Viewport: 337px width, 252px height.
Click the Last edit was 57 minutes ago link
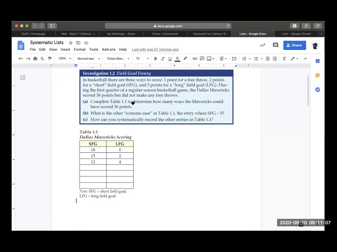click(155, 49)
